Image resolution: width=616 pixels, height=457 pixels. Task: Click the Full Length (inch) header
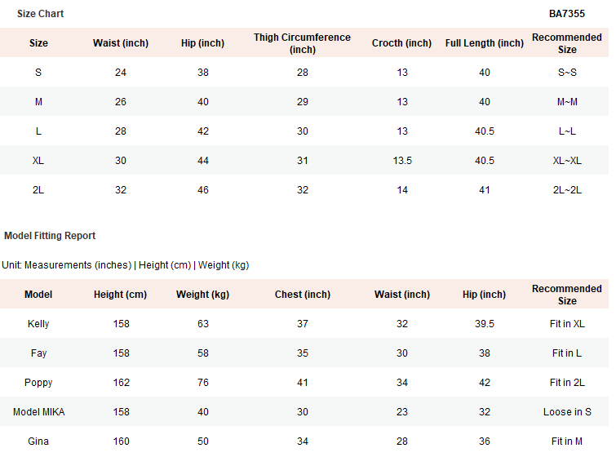tap(485, 43)
